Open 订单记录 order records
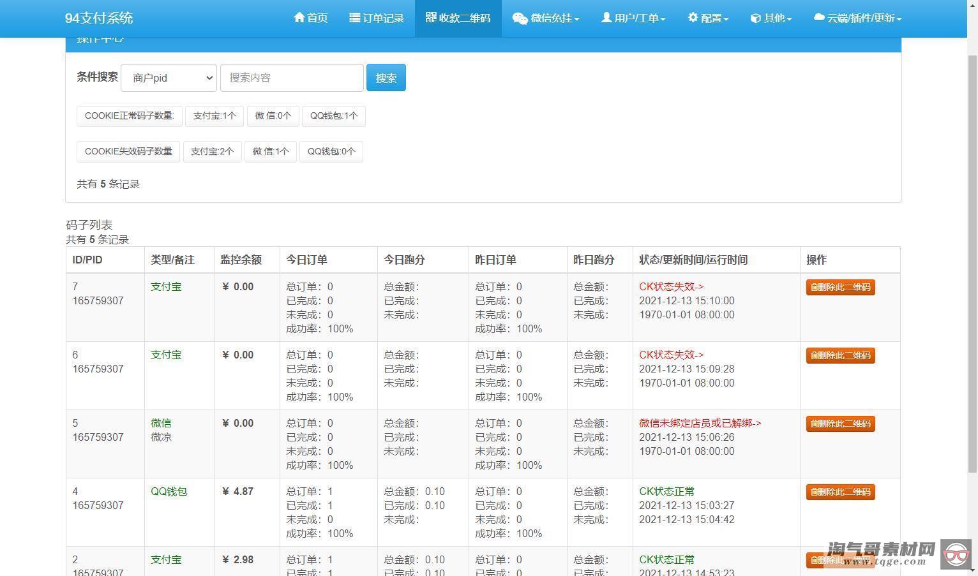Viewport: 978px width, 576px height. click(377, 18)
